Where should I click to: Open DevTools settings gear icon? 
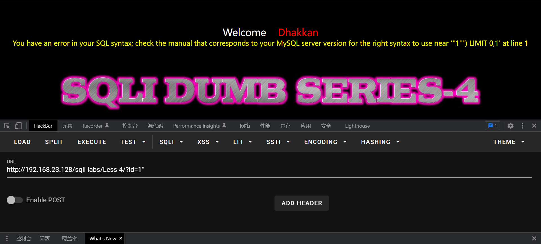coord(510,126)
